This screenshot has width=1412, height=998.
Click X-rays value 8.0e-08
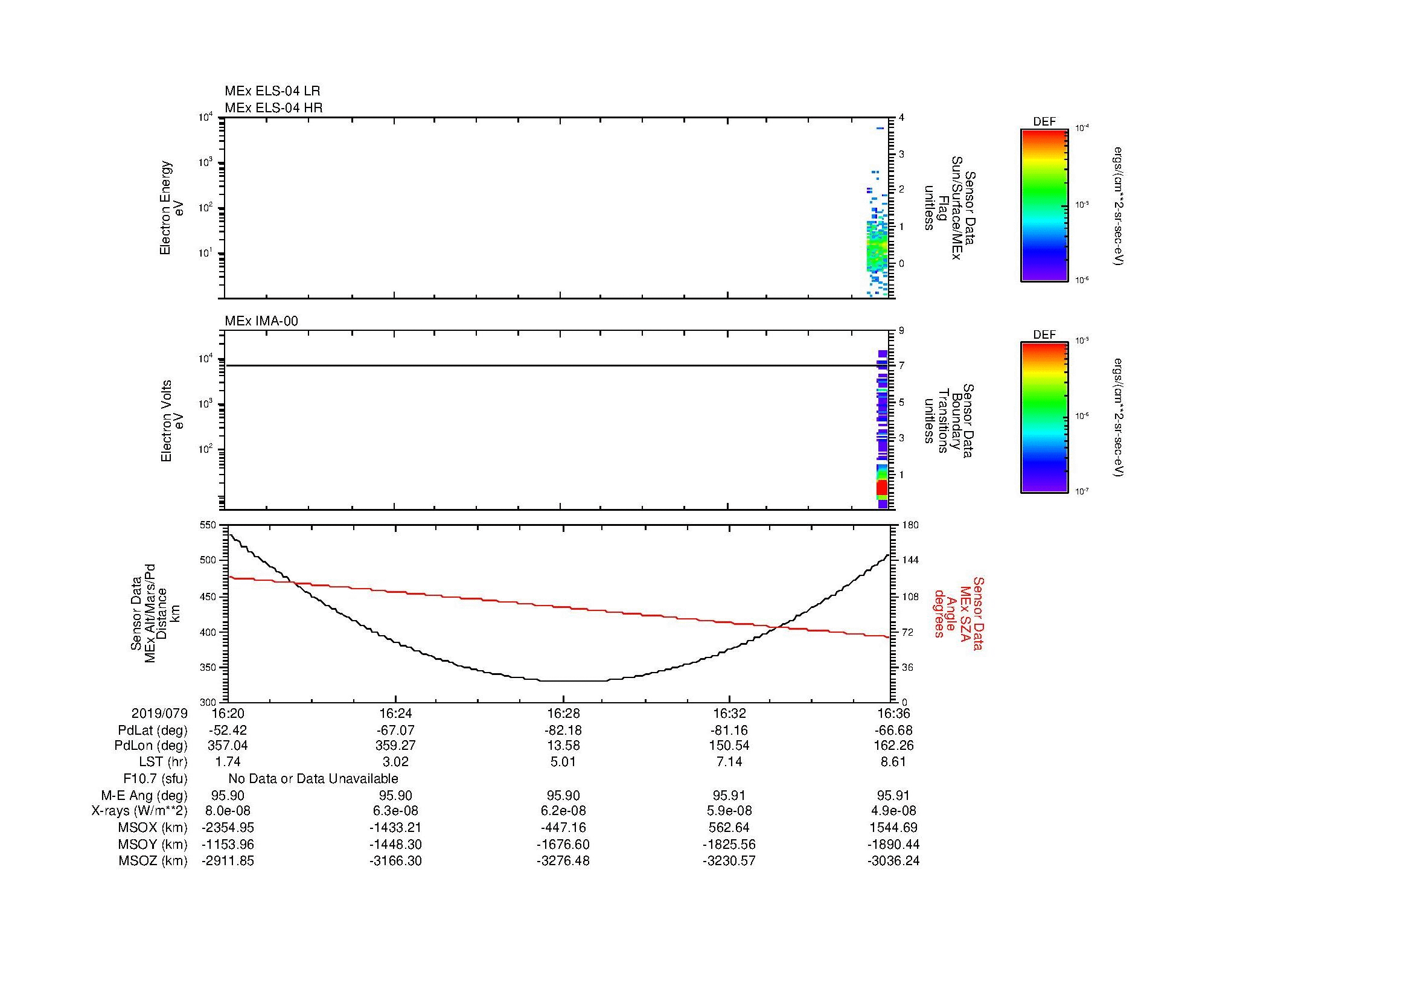[228, 811]
